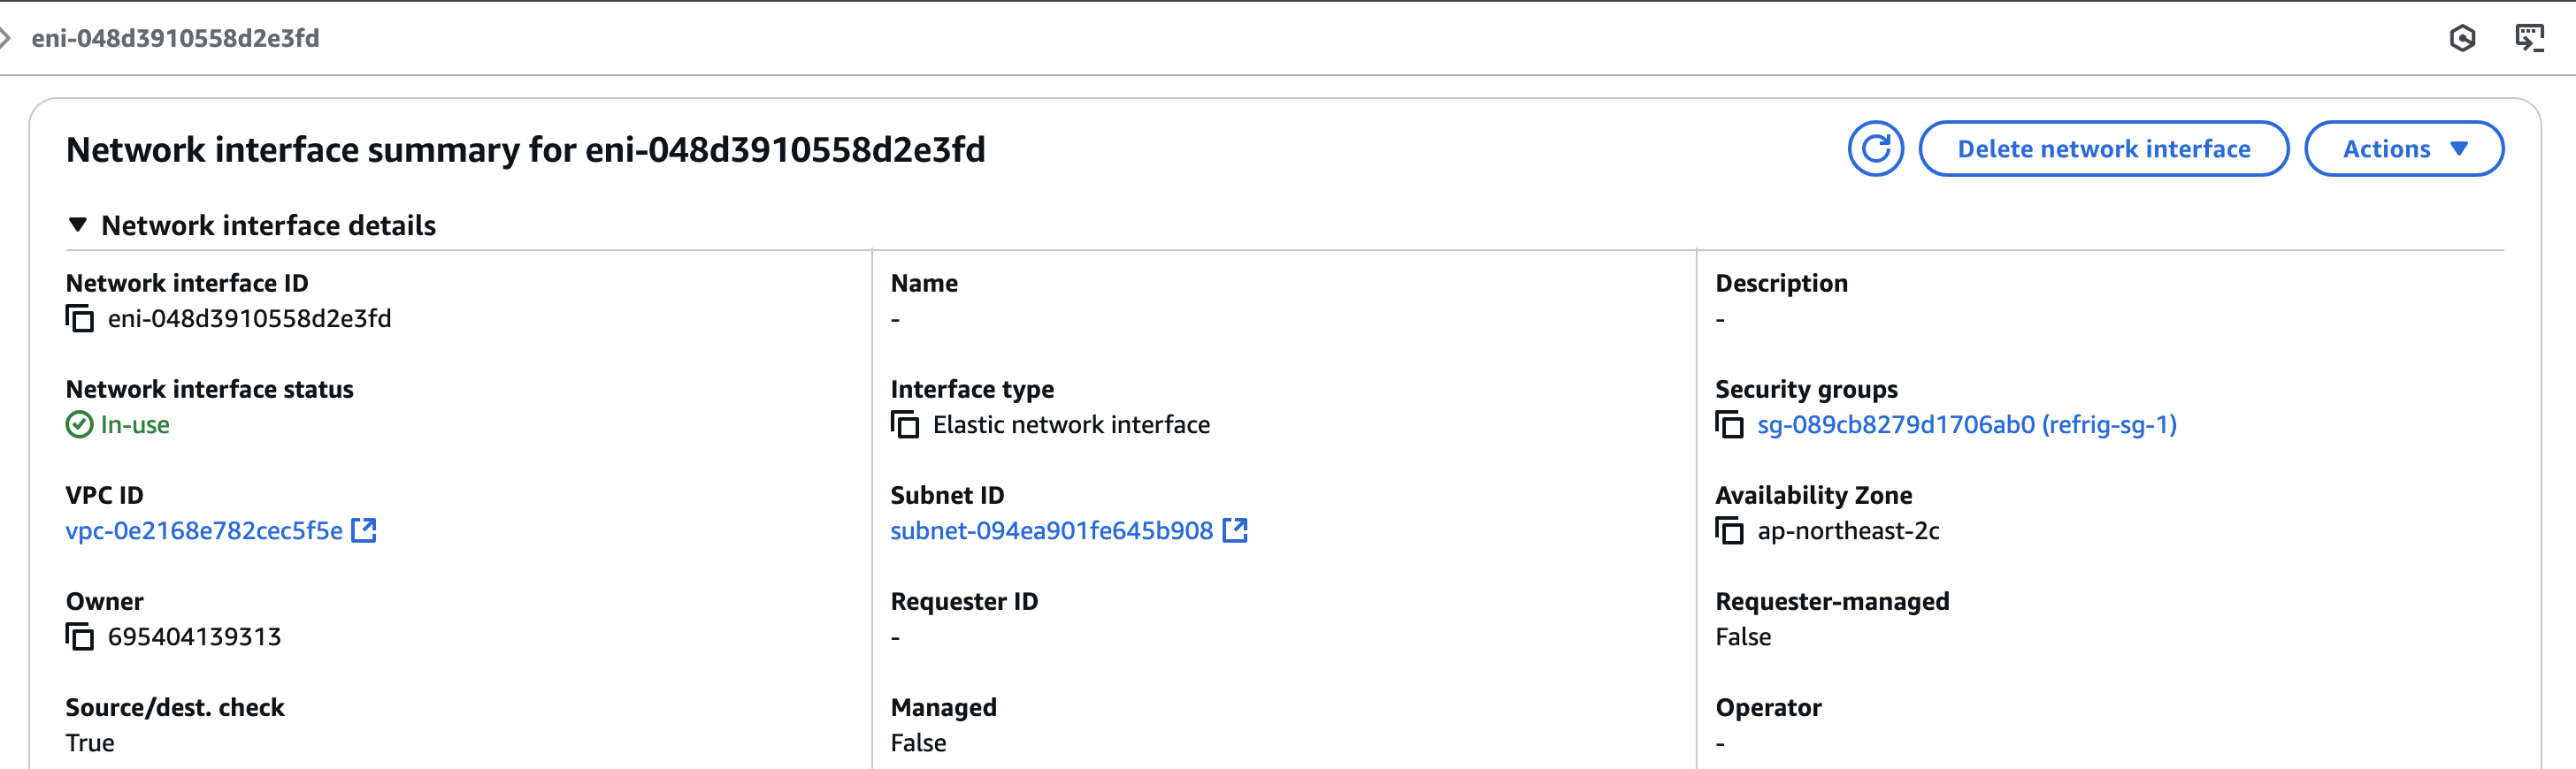Viewport: 2576px width, 769px height.
Task: Open the CloudShell icon in top bar
Action: pyautogui.click(x=2529, y=38)
